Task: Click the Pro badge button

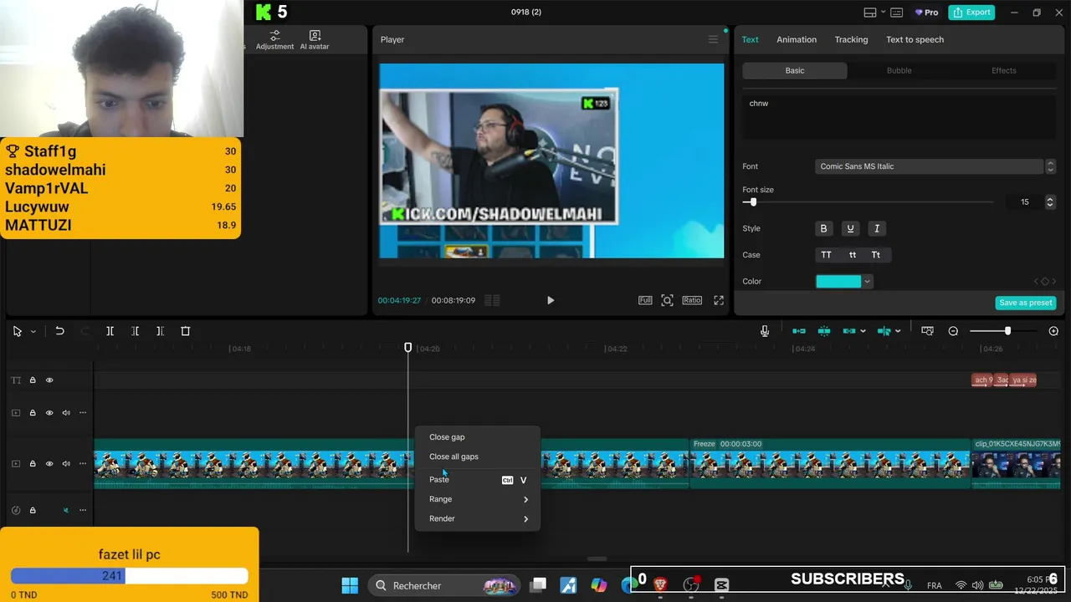Action: point(926,13)
